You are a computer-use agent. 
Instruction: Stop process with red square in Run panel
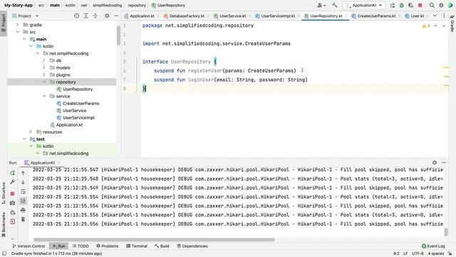(12, 193)
